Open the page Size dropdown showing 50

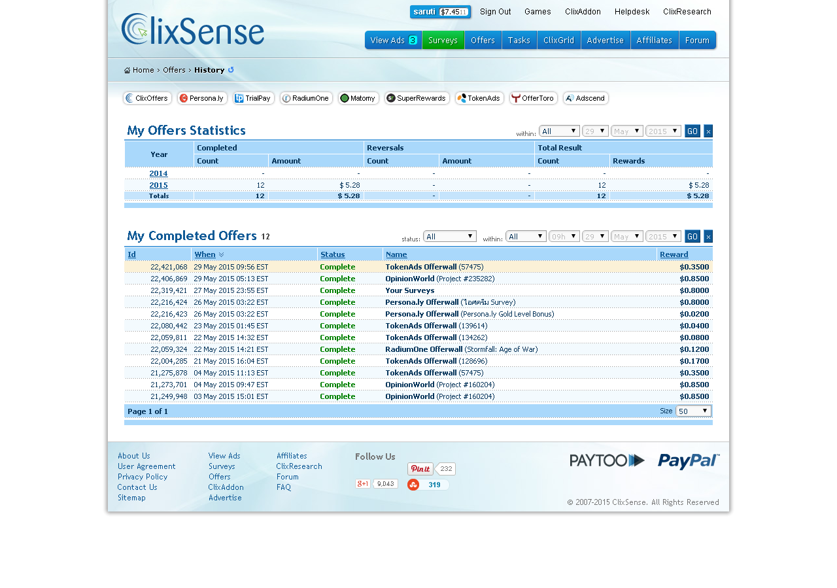point(693,411)
